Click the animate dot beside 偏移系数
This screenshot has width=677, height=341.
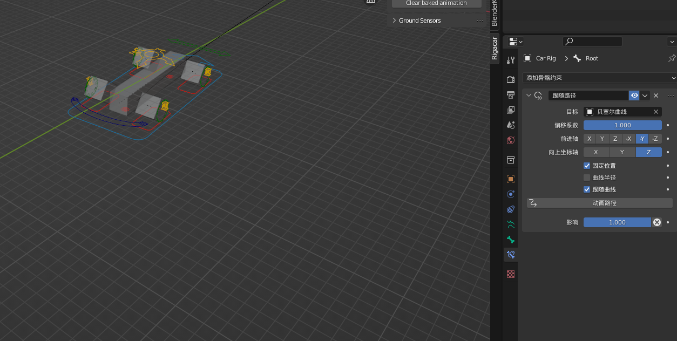[x=668, y=125]
